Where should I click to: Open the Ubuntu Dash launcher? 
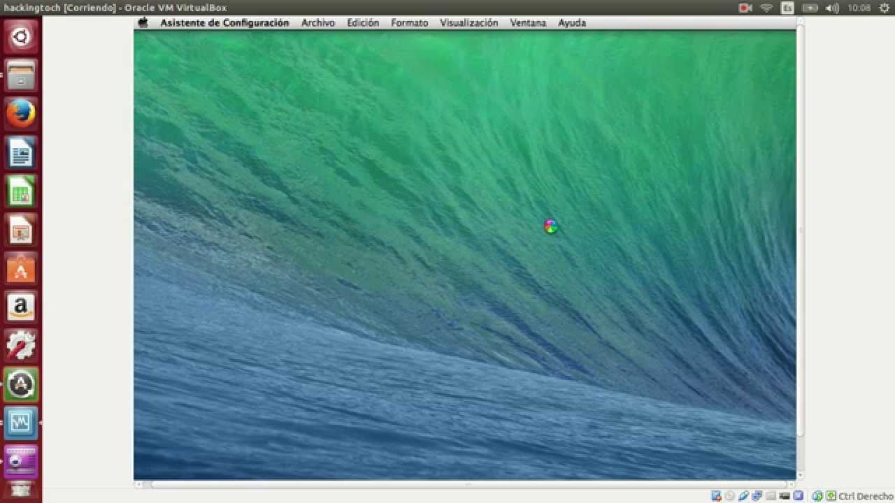coord(21,37)
